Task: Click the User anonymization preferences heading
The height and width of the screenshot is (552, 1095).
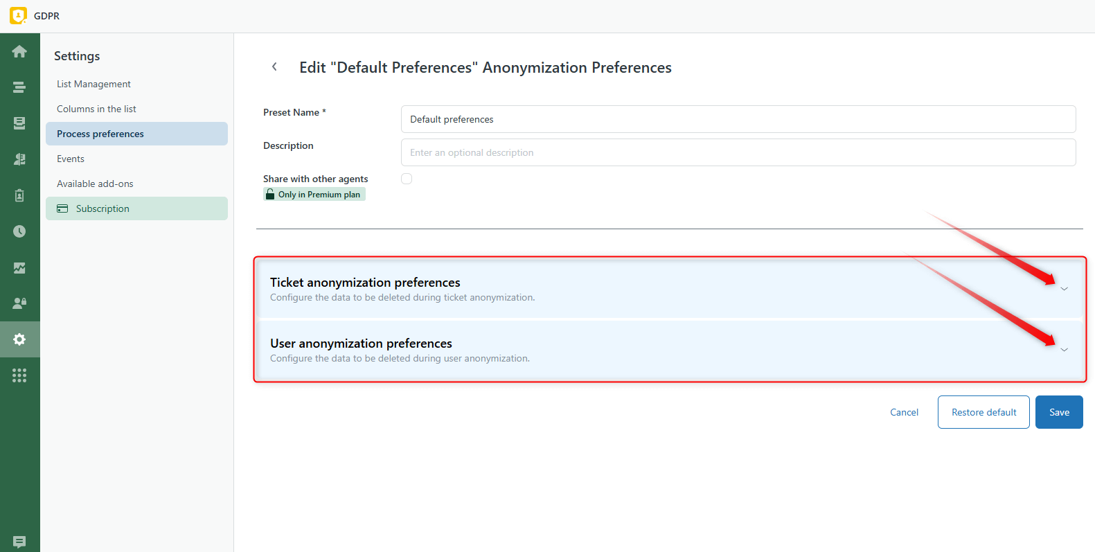Action: tap(361, 343)
